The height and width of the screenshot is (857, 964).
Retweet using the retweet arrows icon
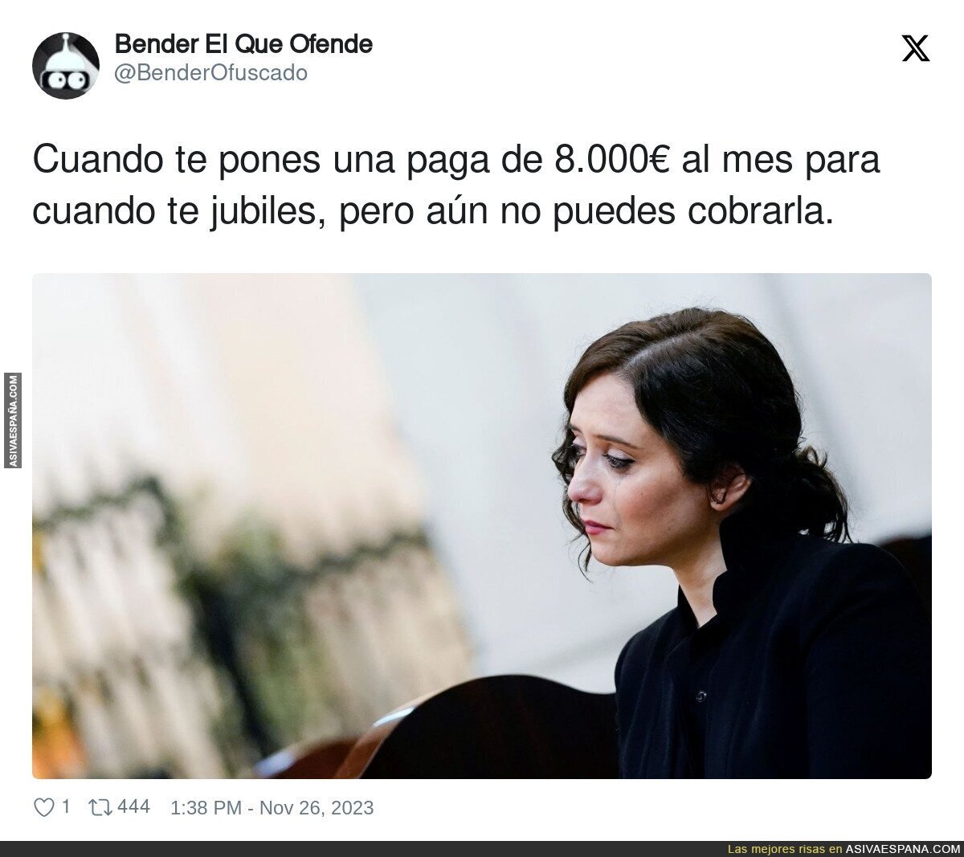click(x=100, y=807)
